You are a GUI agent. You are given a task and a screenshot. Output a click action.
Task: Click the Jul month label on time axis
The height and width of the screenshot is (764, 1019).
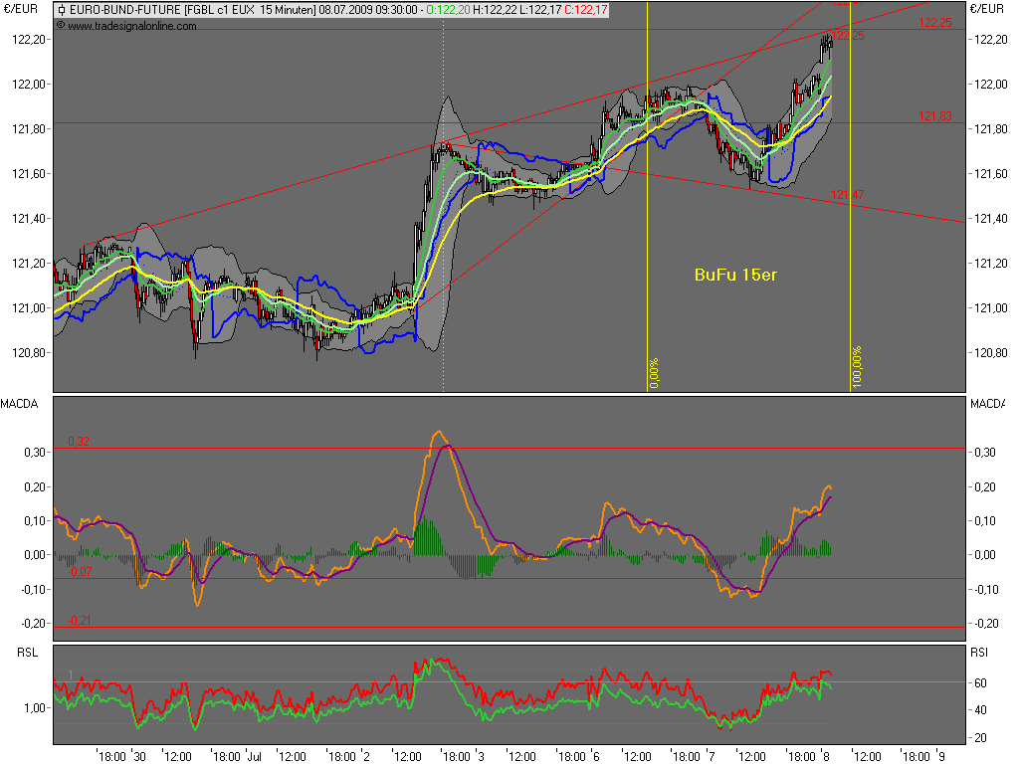(254, 757)
